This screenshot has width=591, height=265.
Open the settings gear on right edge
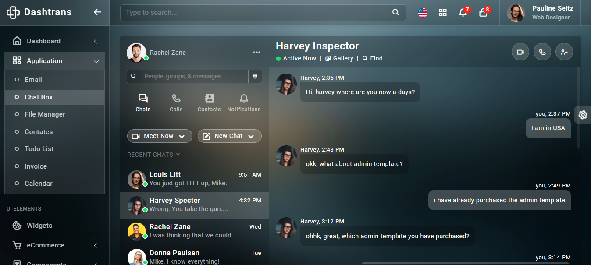coord(583,115)
